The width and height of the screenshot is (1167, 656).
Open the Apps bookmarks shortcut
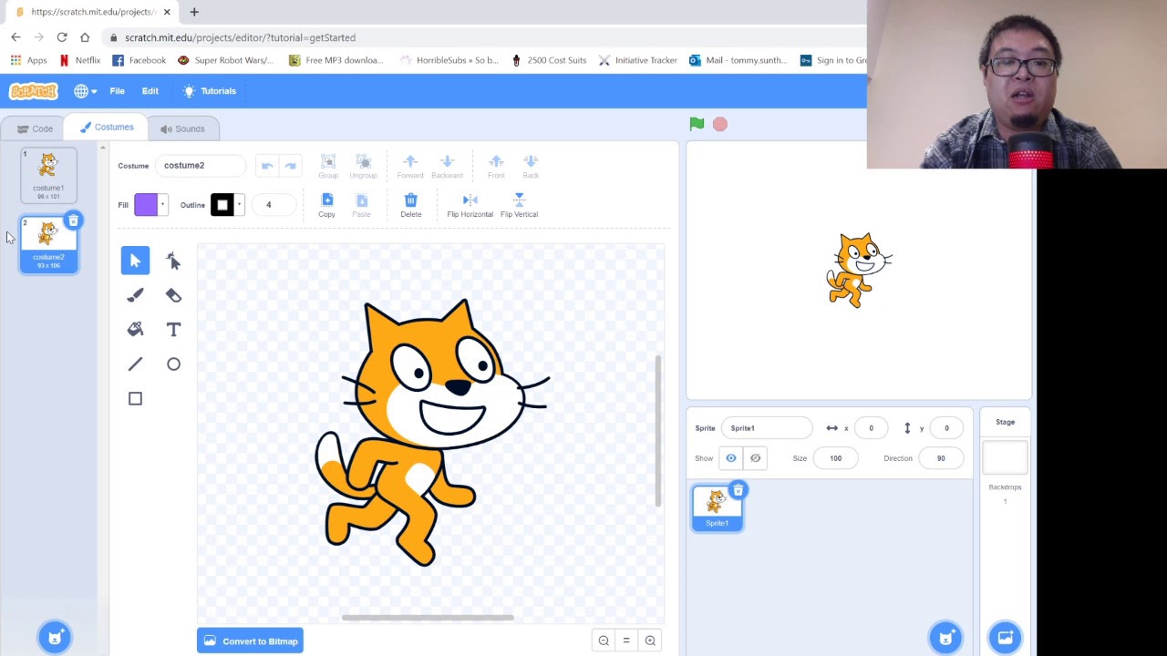(28, 60)
